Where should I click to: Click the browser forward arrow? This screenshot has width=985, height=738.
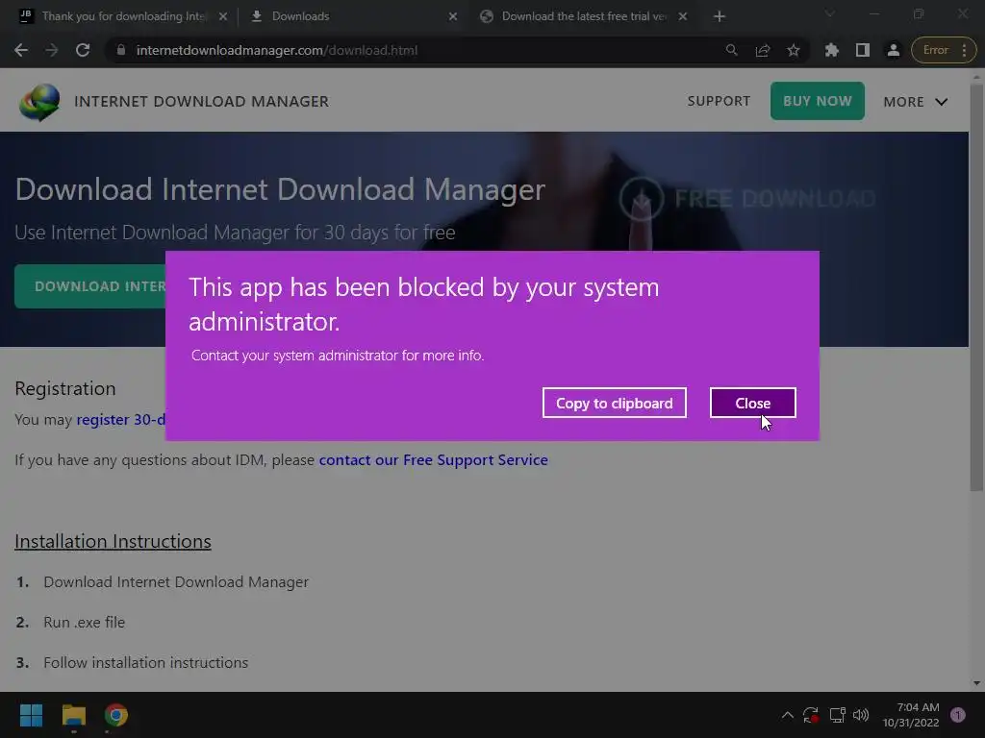tap(52, 50)
